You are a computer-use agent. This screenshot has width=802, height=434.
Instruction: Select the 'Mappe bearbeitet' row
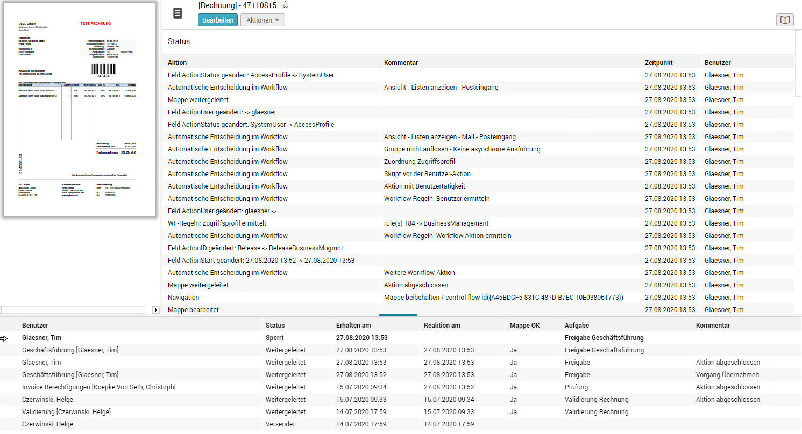478,310
